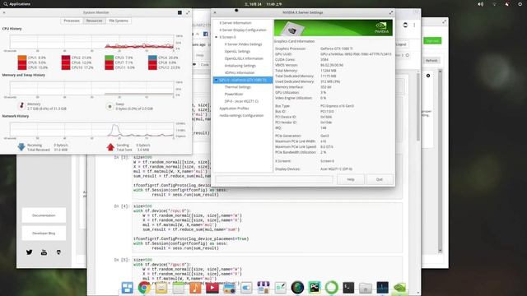The height and width of the screenshot is (296, 527).
Task: Click the Refresh button in background window
Action: 431,61
